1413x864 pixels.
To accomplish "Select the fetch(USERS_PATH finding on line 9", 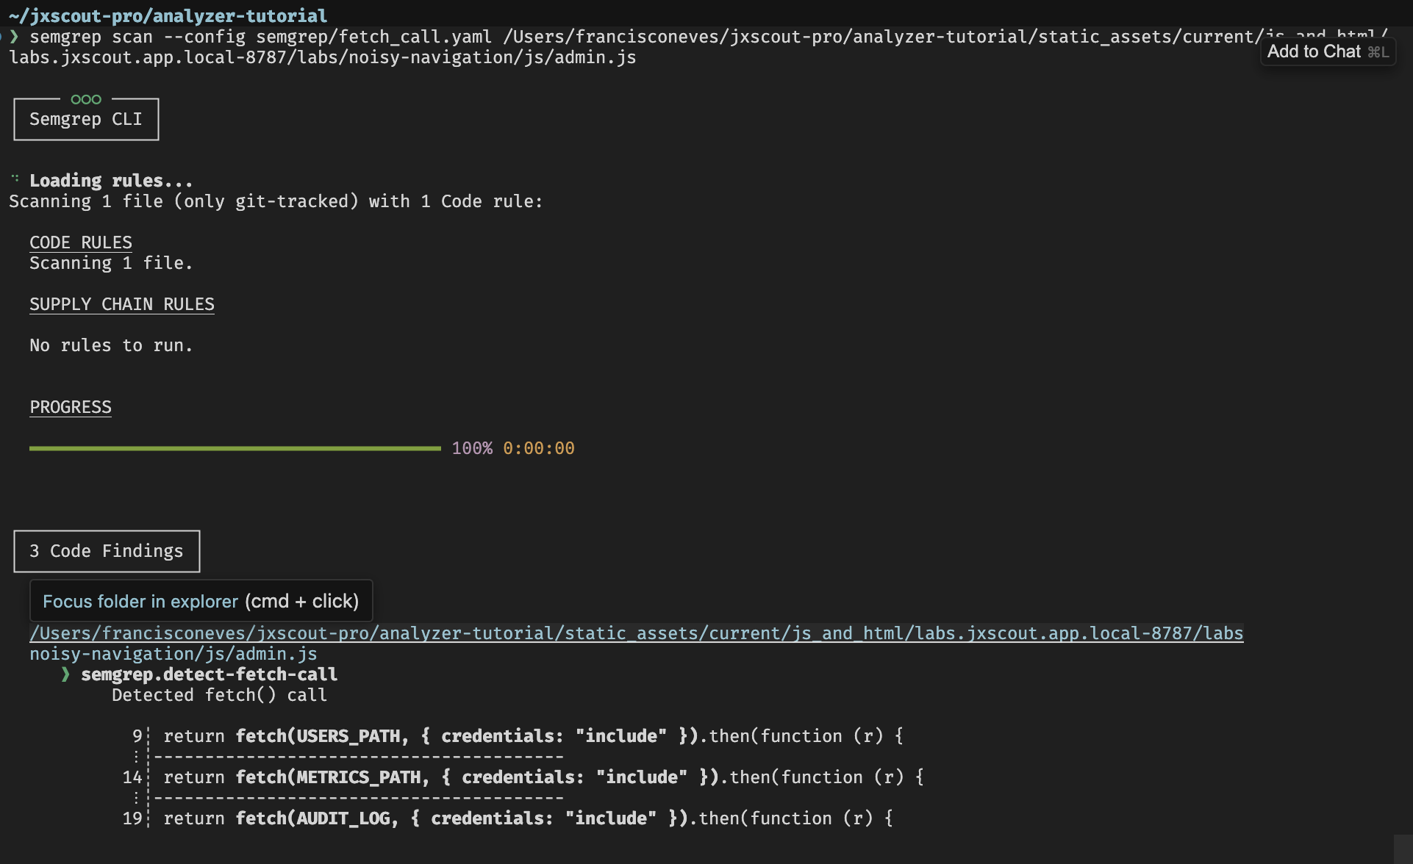I will pos(533,736).
